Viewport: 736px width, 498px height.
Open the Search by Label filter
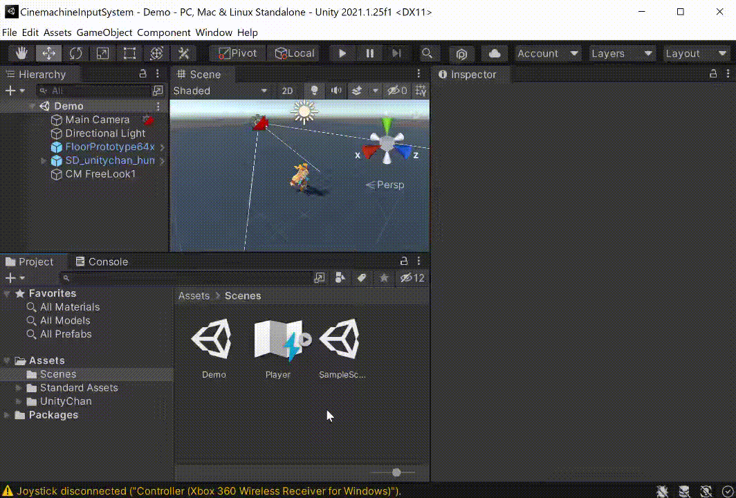362,278
